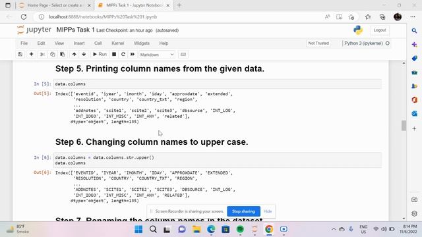Close the MIPPs Task 1 browser tab
Screen dimensions: 422x237
click(168, 5)
